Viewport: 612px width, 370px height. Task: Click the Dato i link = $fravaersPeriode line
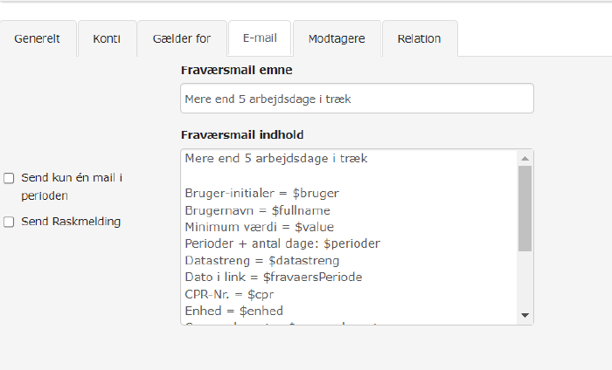pyautogui.click(x=273, y=277)
